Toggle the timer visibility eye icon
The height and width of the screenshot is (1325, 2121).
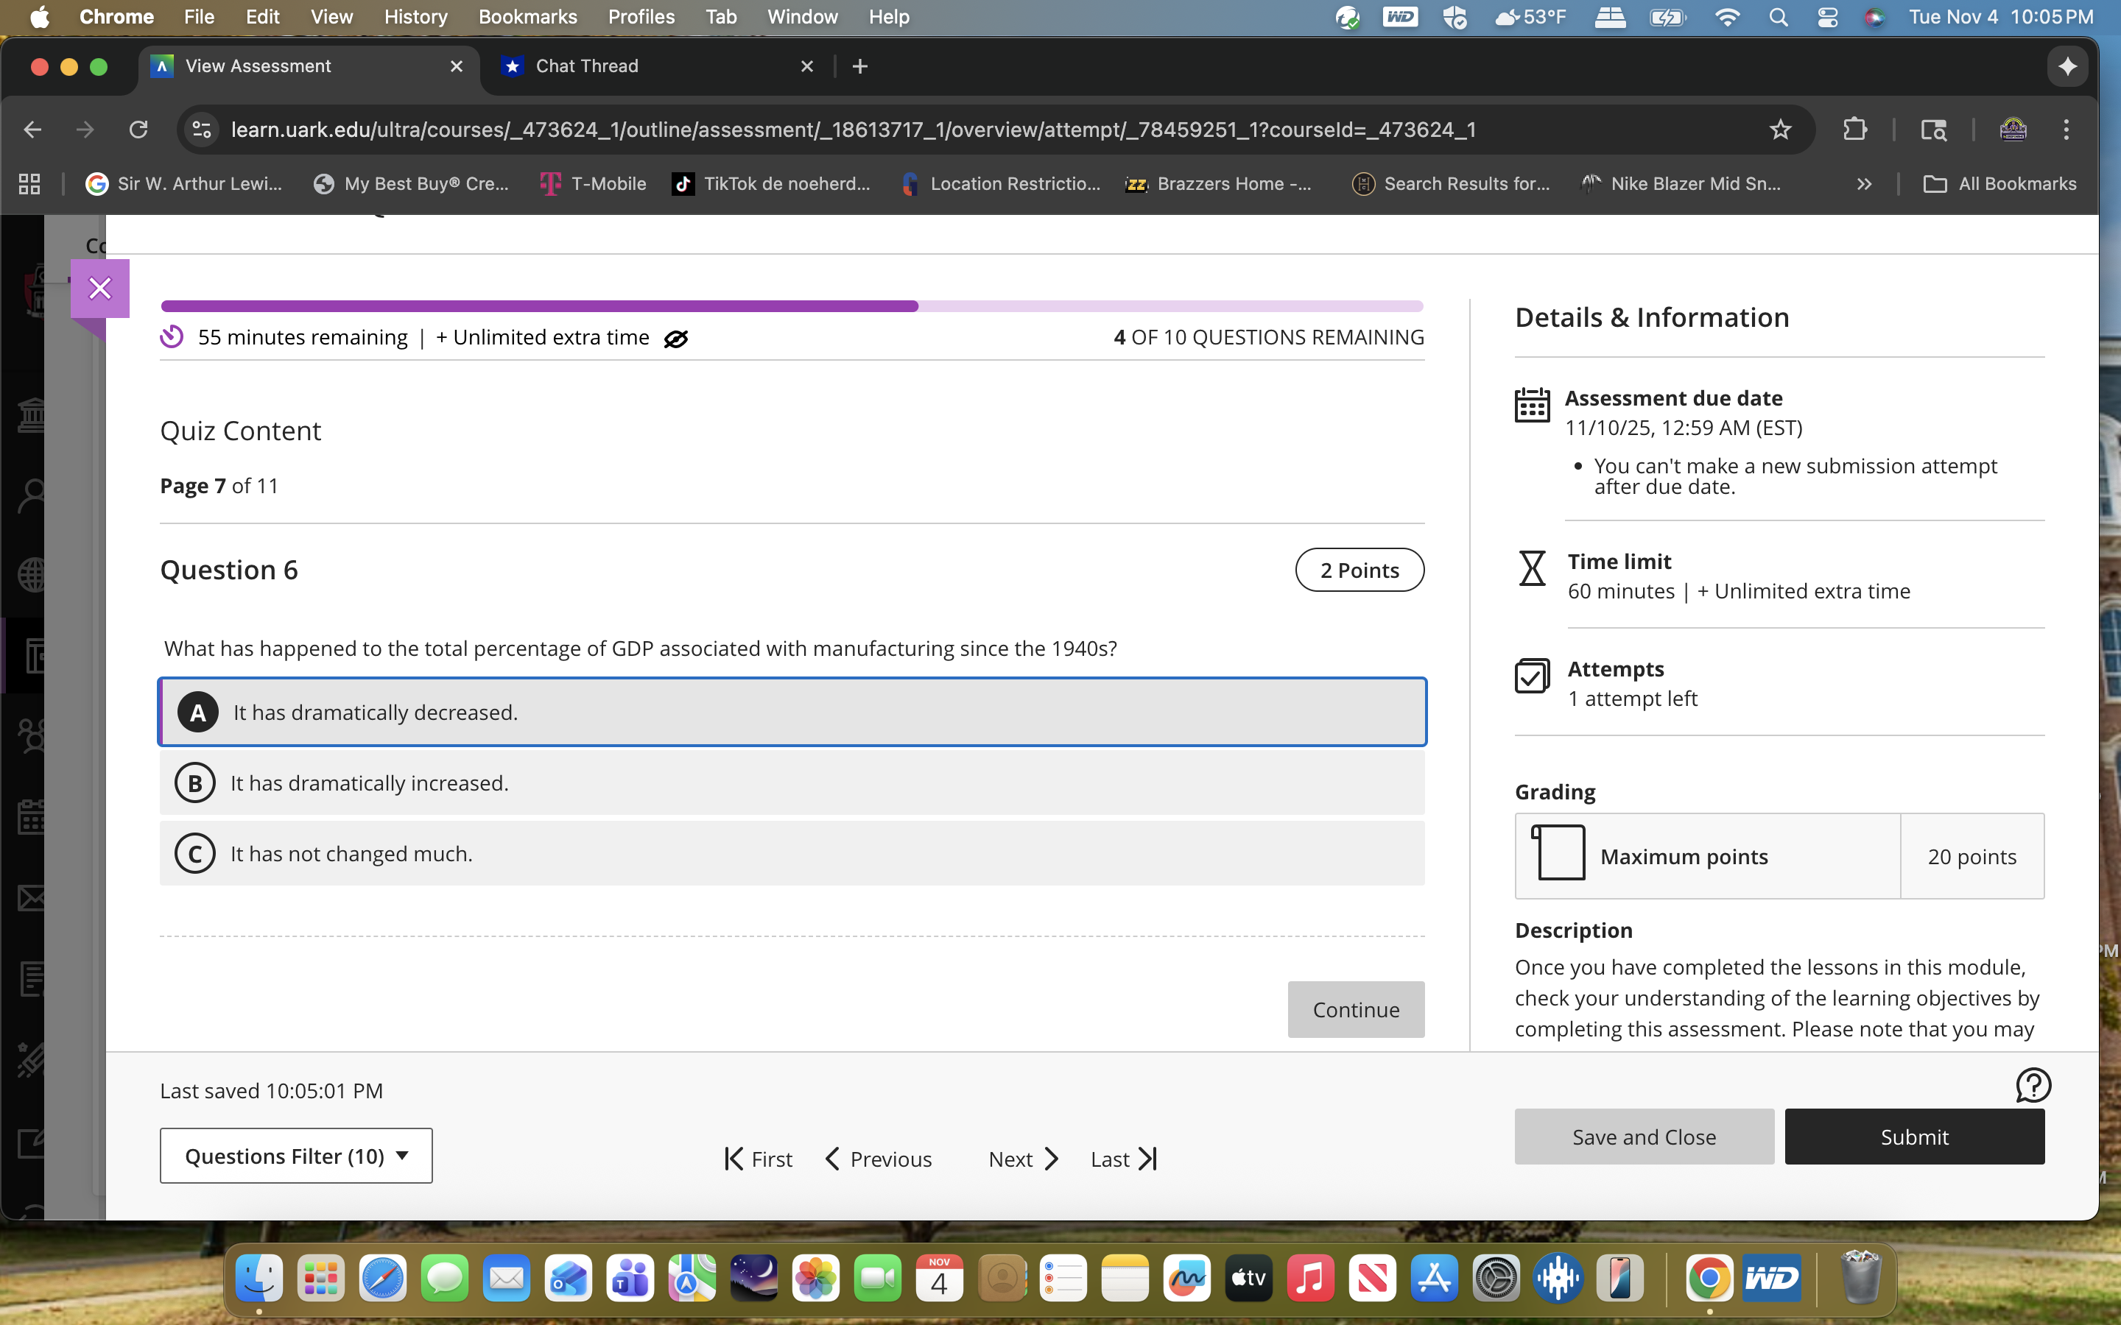pos(676,337)
